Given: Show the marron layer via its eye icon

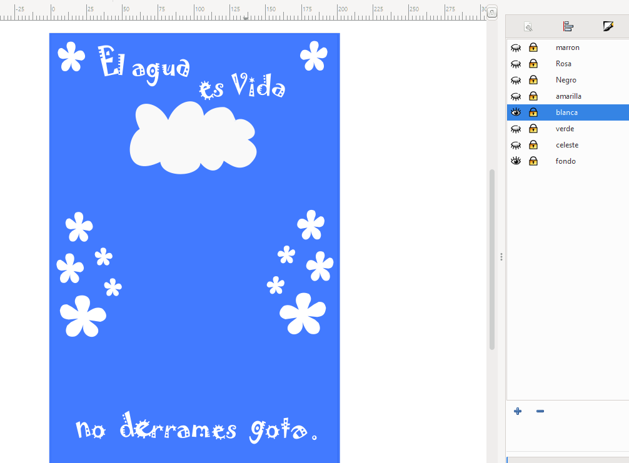Looking at the screenshot, I should pyautogui.click(x=516, y=47).
